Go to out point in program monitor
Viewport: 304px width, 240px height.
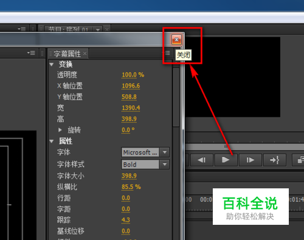(x=275, y=160)
